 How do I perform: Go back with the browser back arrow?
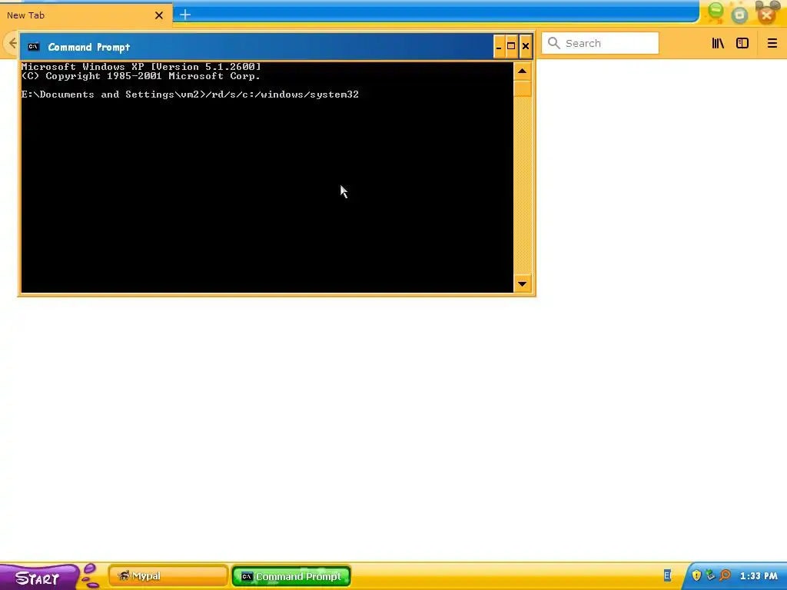pyautogui.click(x=12, y=43)
